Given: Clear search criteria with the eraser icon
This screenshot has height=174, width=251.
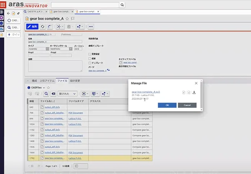Looking at the screenshot, I should tap(53, 94).
